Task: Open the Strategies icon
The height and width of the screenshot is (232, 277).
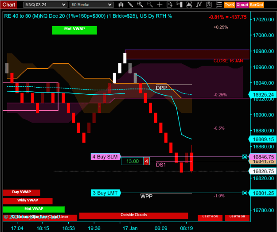Action: pyautogui.click(x=209, y=4)
